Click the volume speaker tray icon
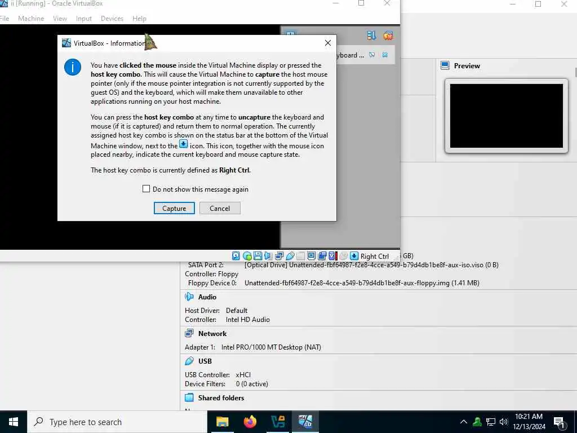 [504, 422]
